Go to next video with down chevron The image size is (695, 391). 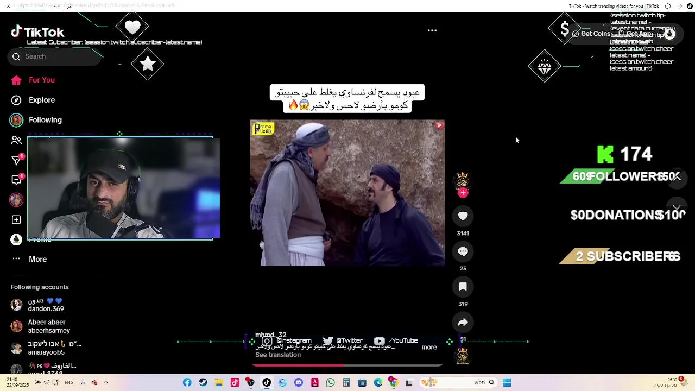pyautogui.click(x=677, y=208)
